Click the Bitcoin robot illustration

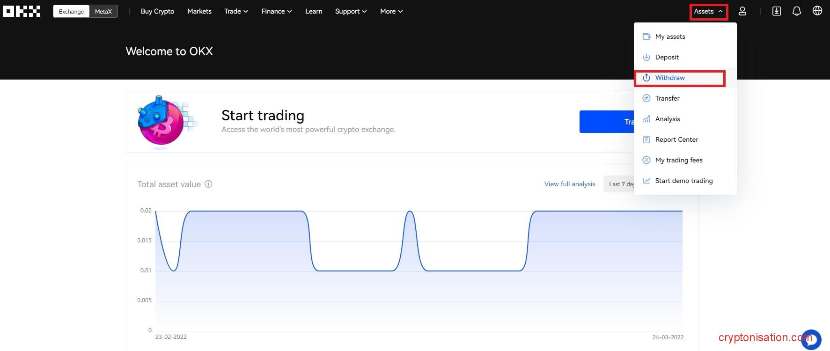(x=162, y=122)
